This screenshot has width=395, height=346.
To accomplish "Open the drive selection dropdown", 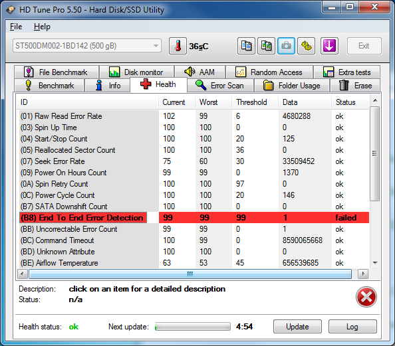I will (87, 46).
